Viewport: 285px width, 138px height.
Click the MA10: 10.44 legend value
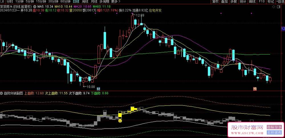coord(64,7)
